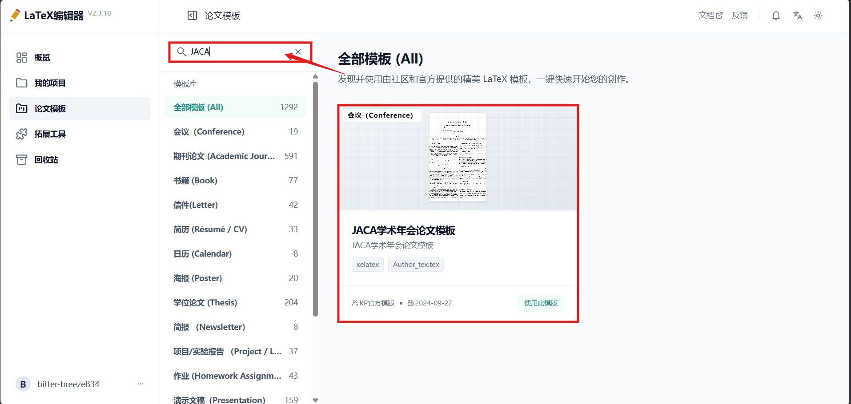Click the search magnifier icon
The width and height of the screenshot is (851, 404).
[x=181, y=52]
